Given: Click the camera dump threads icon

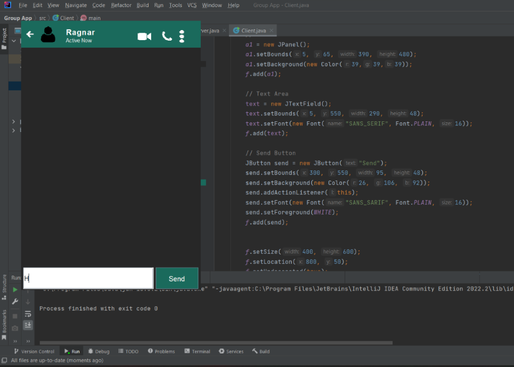Looking at the screenshot, I should (15, 328).
